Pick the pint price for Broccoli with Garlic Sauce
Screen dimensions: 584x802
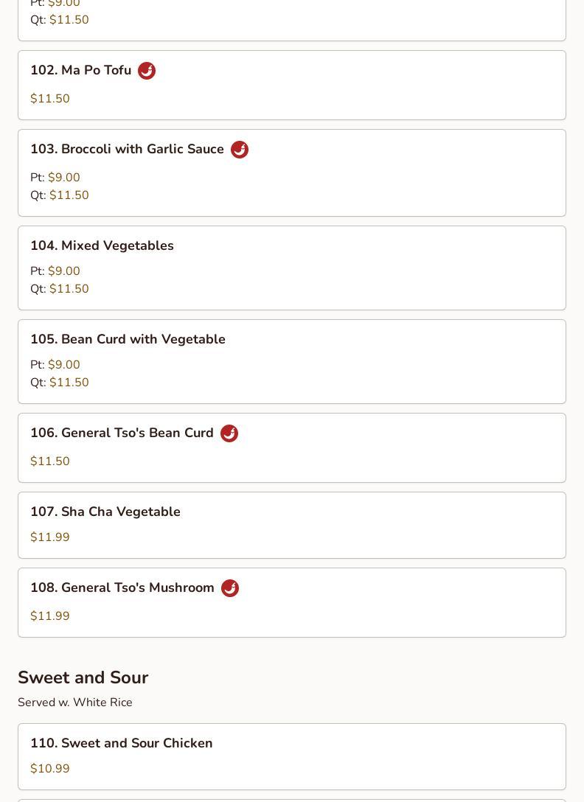point(63,178)
